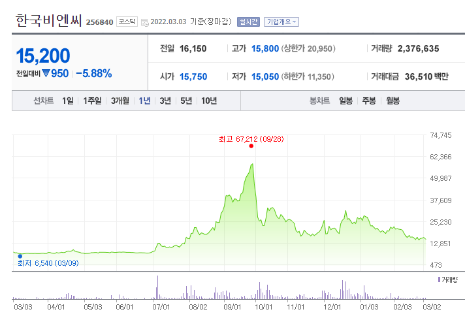465x318 pixels.
Task: Click the stock code 256840
Action: click(100, 22)
